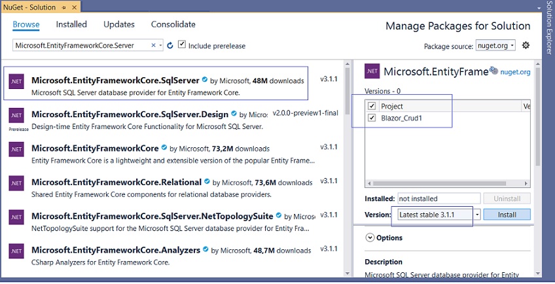Uncheck the Blazor_Crud1 project checkbox

[372, 118]
